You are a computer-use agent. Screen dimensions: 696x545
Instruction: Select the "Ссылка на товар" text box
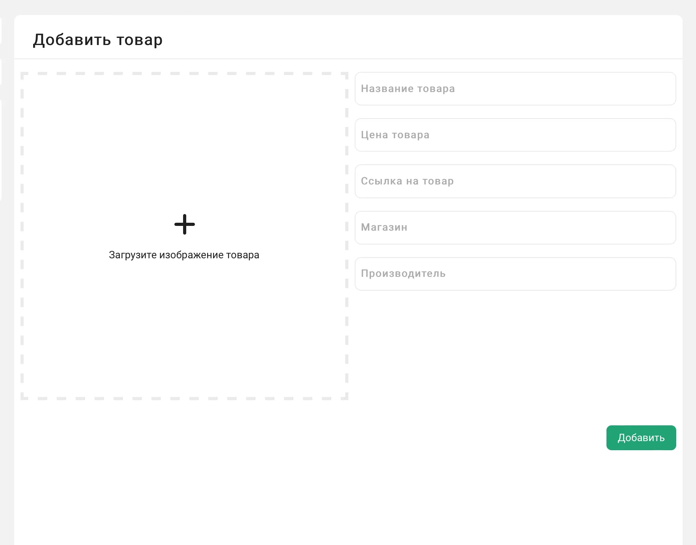coord(515,181)
